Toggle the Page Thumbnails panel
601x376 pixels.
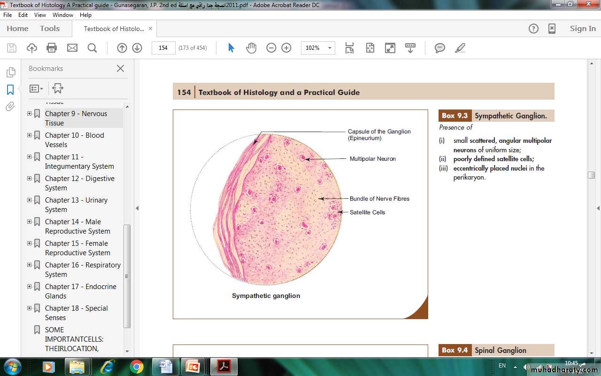point(10,72)
